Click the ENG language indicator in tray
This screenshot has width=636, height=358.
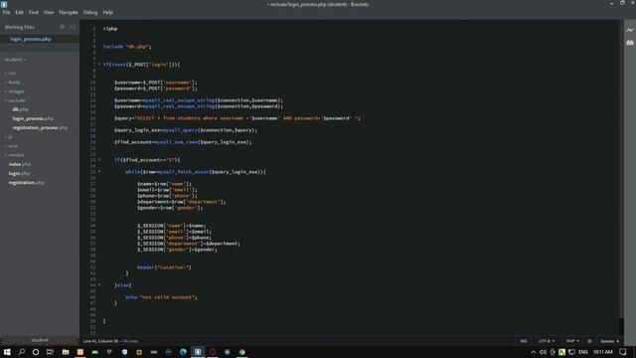click(583, 352)
